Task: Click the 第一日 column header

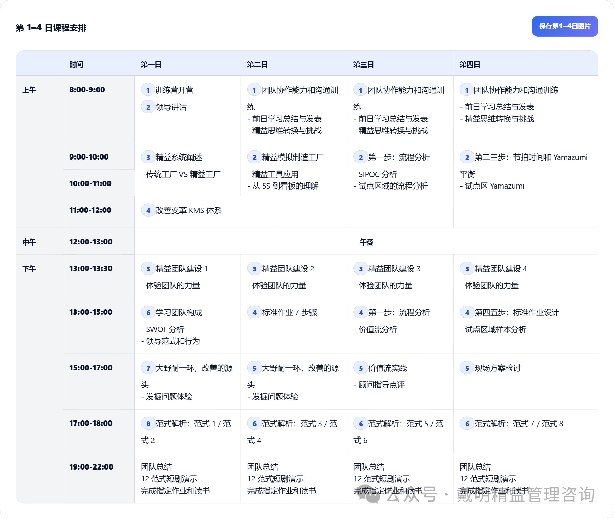Action: pyautogui.click(x=151, y=64)
